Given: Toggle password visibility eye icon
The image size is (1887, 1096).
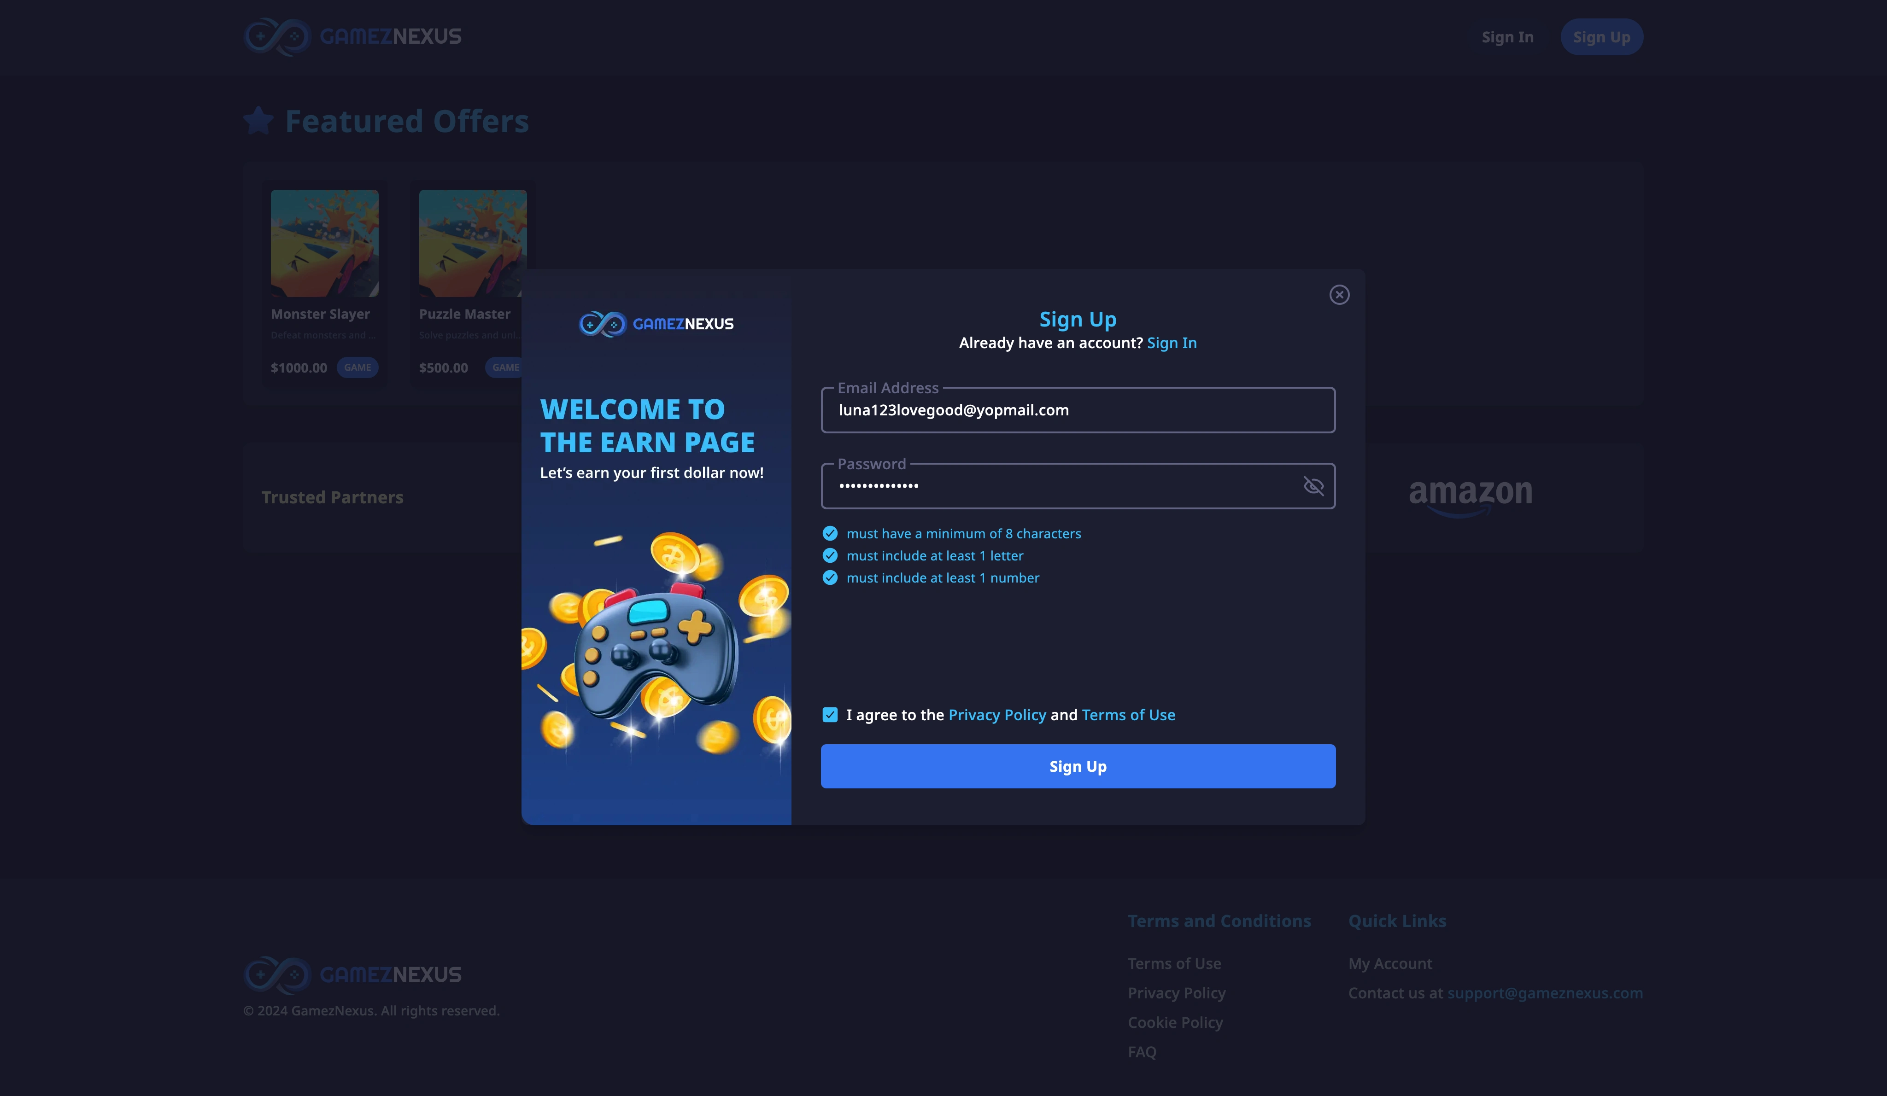Looking at the screenshot, I should 1313,486.
